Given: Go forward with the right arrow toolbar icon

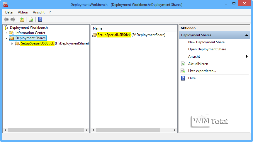Looking at the screenshot, I should 13,20.
